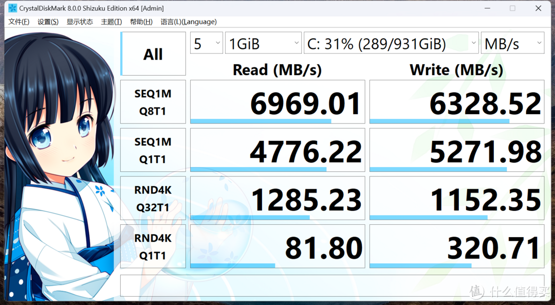Open the 帮助(H) menu
The height and width of the screenshot is (305, 555).
(x=141, y=22)
